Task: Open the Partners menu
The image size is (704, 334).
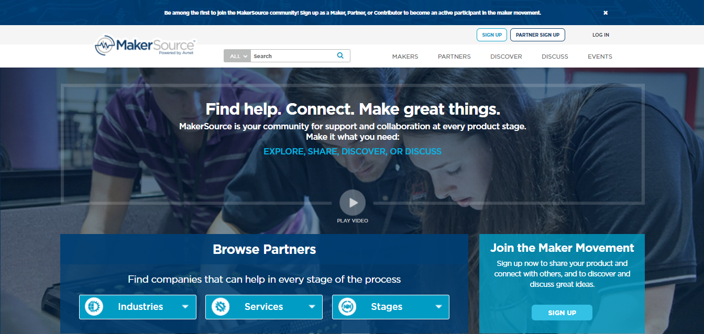Action: pos(454,57)
